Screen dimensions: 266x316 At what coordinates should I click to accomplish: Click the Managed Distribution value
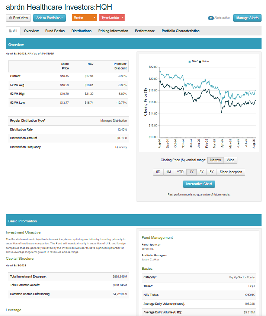(113, 121)
